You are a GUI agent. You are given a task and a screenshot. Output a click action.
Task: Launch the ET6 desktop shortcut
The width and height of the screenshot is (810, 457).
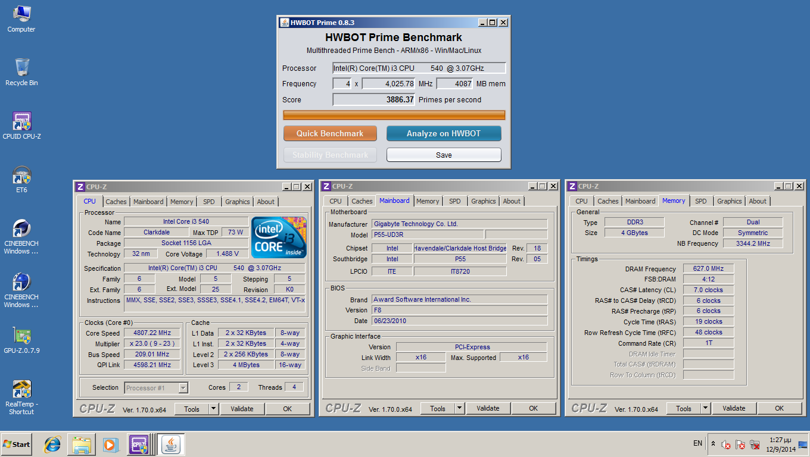[21, 179]
